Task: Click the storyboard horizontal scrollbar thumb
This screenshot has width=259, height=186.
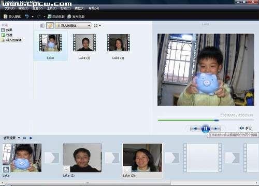Action: pos(88,183)
